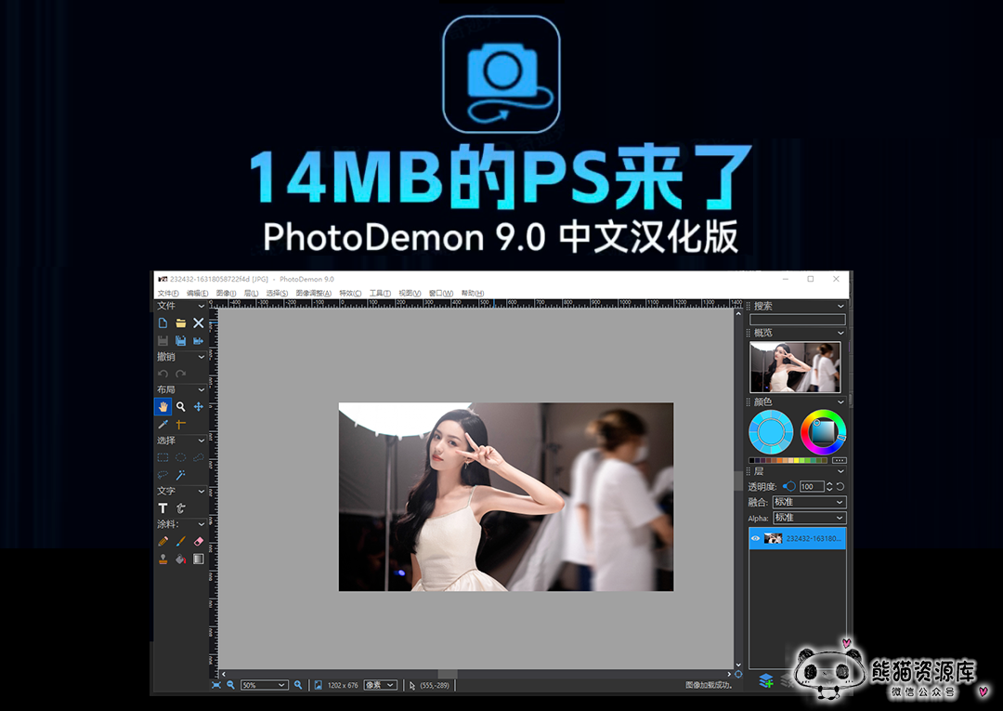Select the Zoom tool in the toolbar

179,405
